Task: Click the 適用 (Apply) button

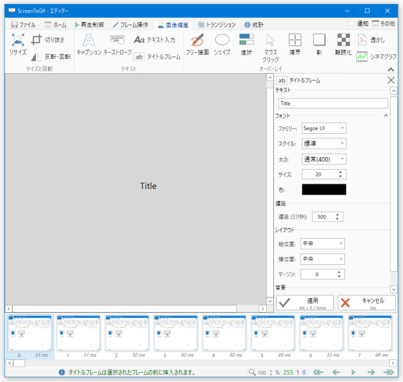Action: point(305,303)
